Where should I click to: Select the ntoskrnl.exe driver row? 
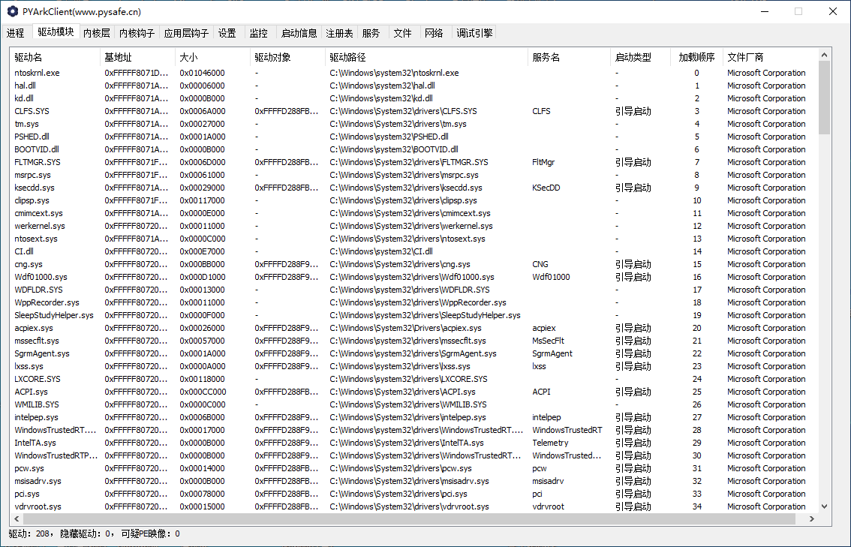click(x=37, y=73)
